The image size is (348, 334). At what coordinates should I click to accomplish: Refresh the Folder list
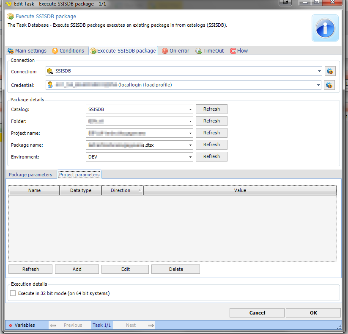[211, 121]
